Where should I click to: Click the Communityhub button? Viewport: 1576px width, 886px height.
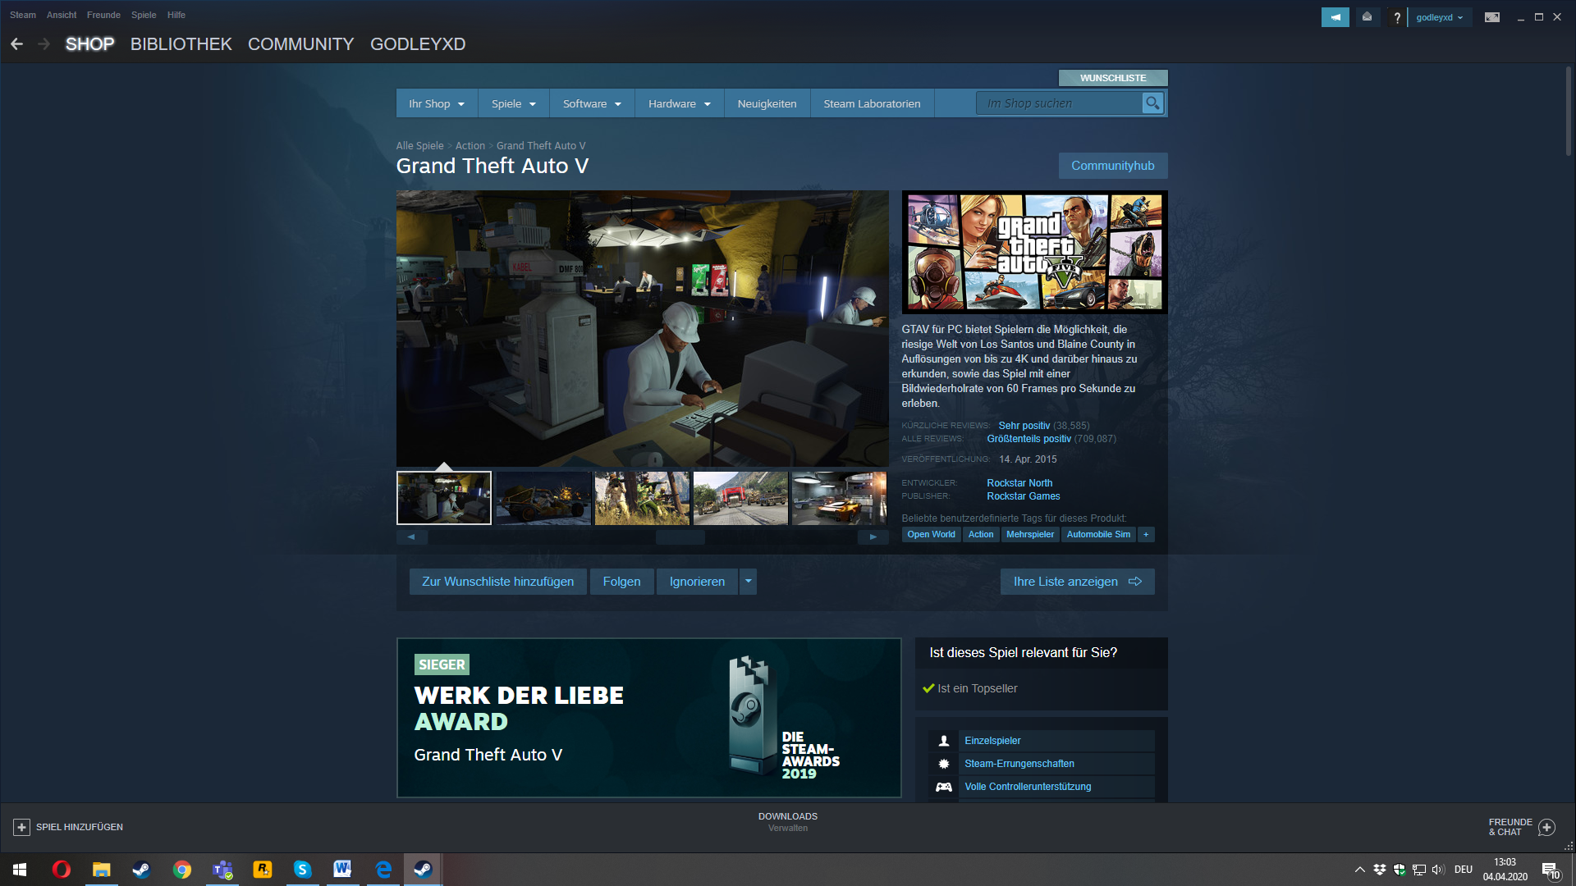pyautogui.click(x=1112, y=166)
